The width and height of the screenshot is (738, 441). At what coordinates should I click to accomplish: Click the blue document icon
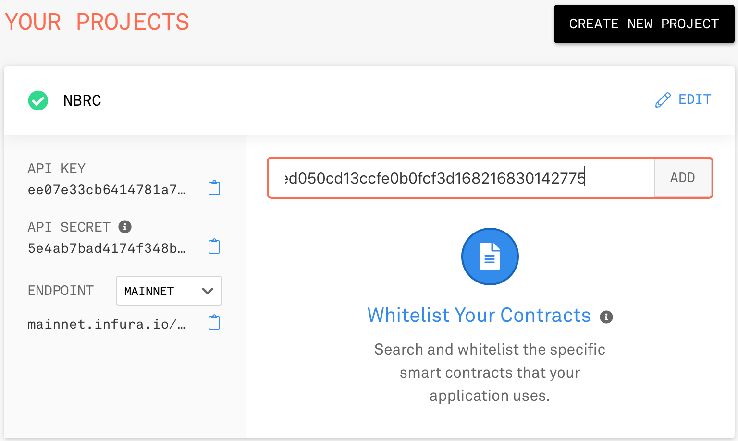pos(490,257)
